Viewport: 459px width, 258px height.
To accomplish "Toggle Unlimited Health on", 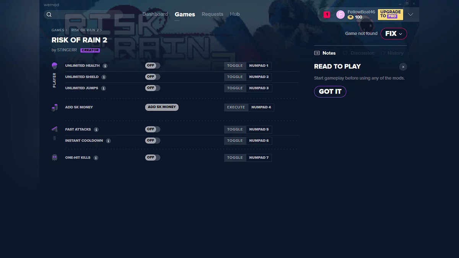I will 152,66.
